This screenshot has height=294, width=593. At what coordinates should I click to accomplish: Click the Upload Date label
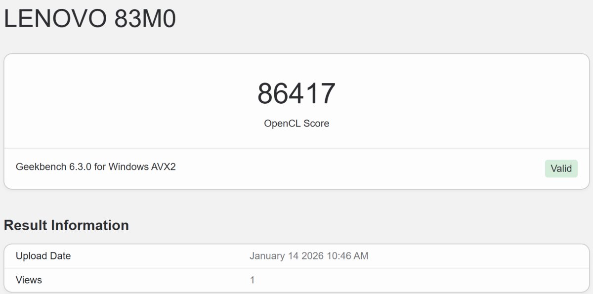tap(43, 256)
